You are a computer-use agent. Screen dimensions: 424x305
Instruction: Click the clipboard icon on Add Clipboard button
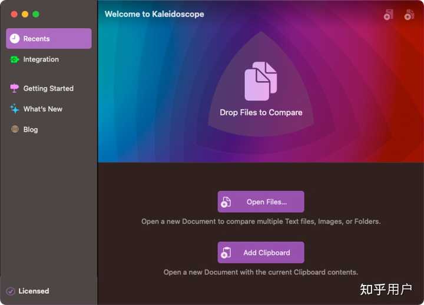pyautogui.click(x=226, y=253)
